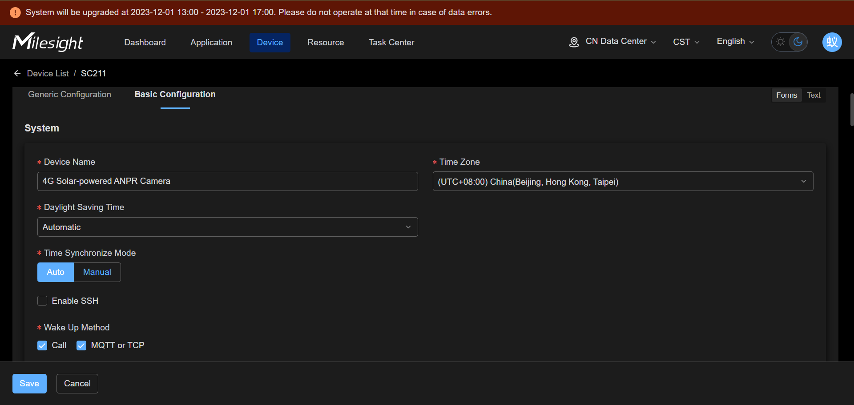
Task: Set time synchronize mode to Auto
Action: point(56,272)
